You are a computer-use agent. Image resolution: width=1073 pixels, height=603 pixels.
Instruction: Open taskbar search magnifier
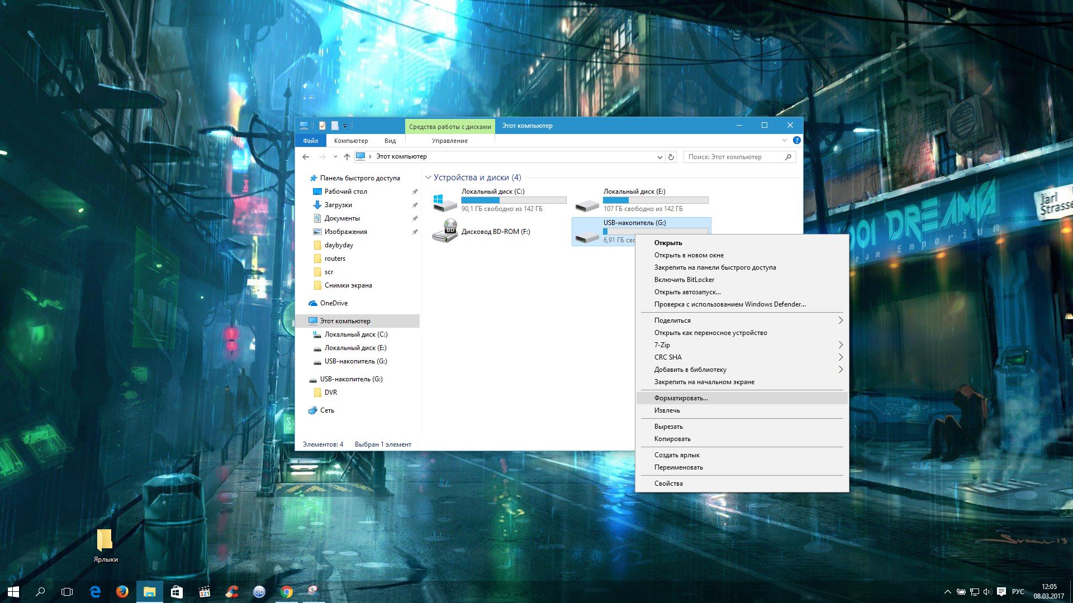[x=40, y=592]
